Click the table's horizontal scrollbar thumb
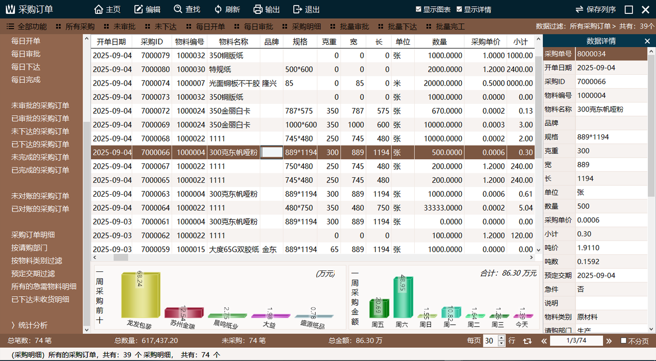 (x=121, y=258)
